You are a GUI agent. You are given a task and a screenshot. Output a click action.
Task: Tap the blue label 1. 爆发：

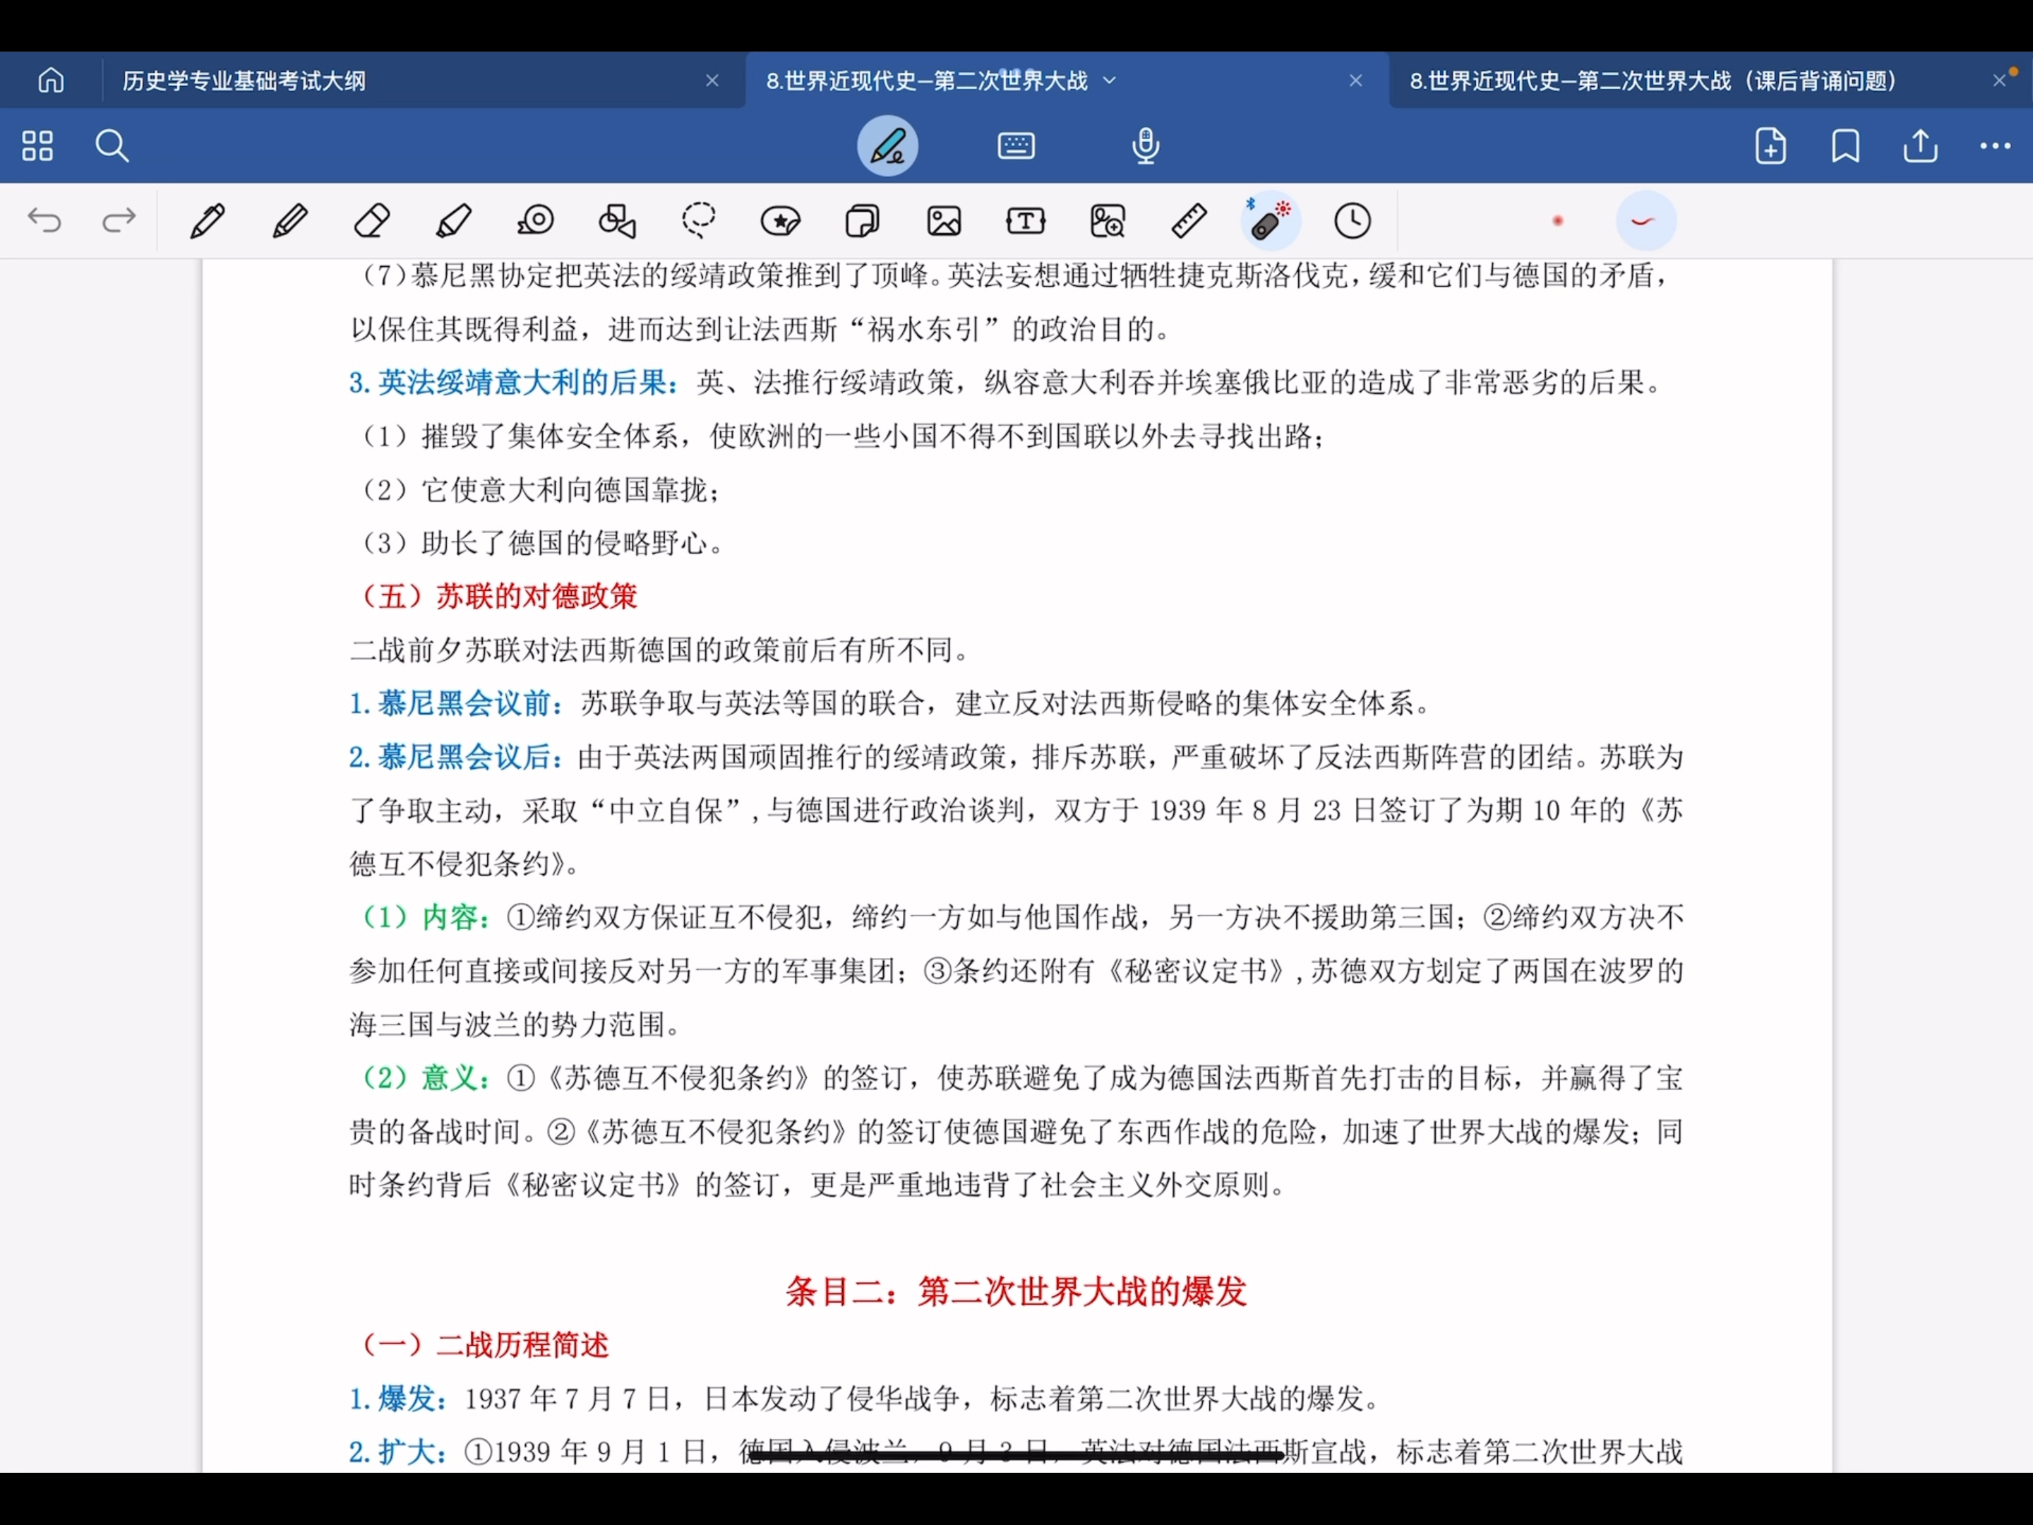click(x=399, y=1398)
